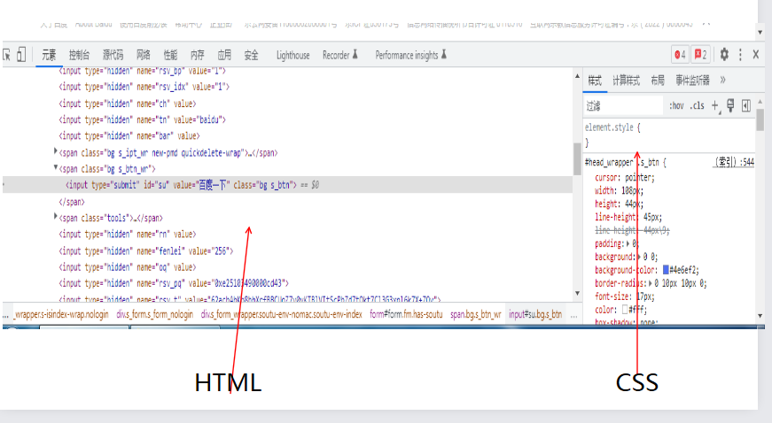Select hidden input name ch line
The image size is (772, 423).
tap(127, 104)
